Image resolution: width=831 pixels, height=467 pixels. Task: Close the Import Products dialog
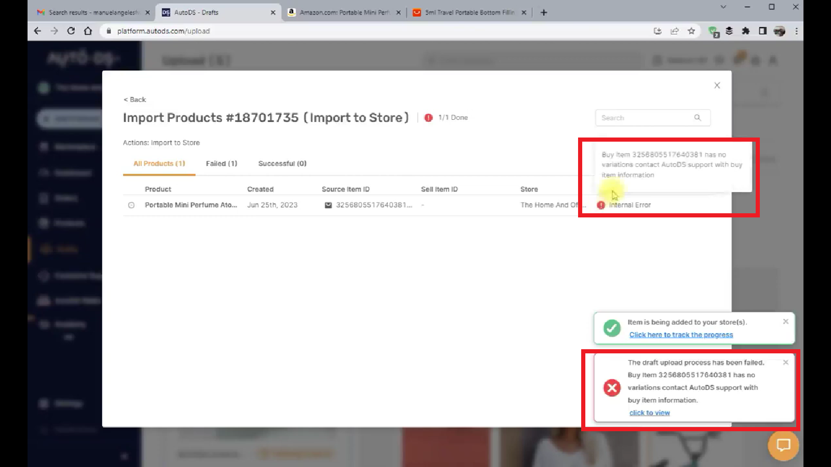(x=717, y=85)
